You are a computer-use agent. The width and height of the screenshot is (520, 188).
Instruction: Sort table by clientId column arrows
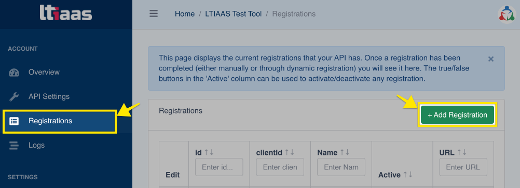[290, 152]
